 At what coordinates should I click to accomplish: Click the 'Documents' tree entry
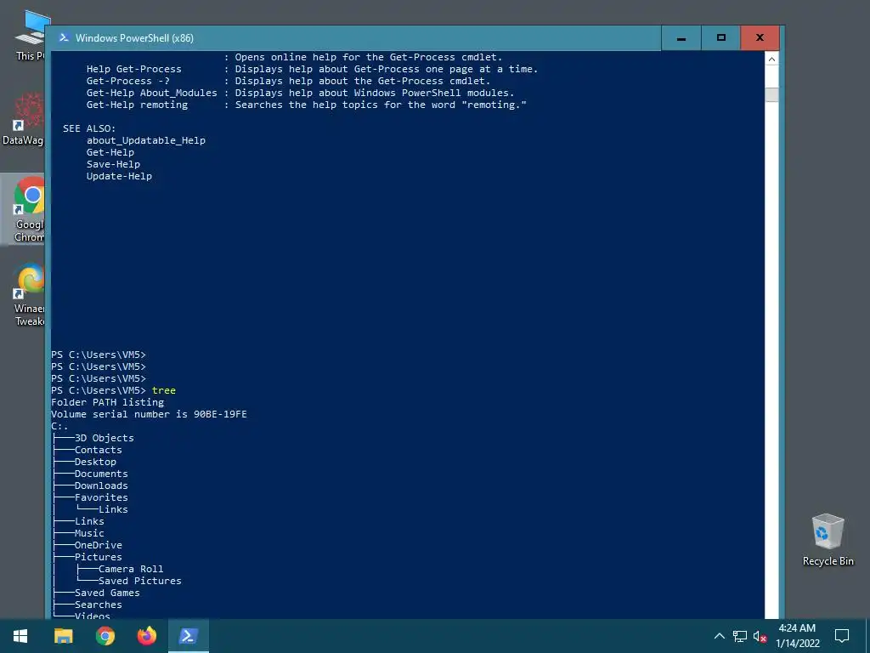tap(101, 474)
